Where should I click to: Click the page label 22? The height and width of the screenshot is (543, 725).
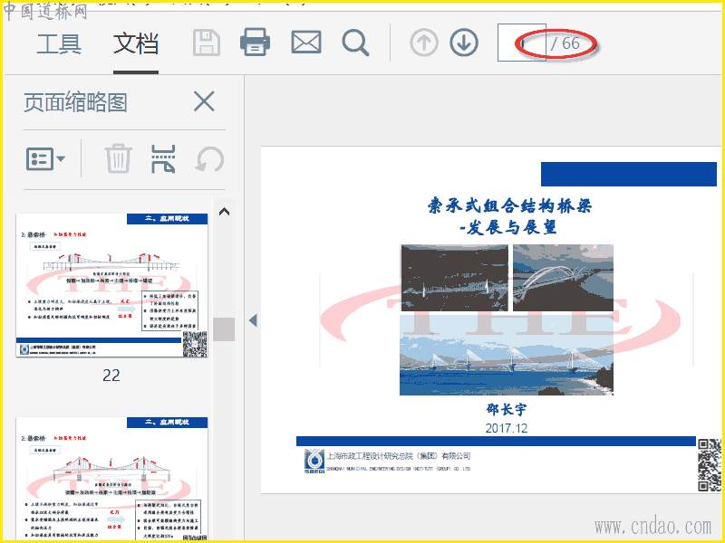coord(111,376)
